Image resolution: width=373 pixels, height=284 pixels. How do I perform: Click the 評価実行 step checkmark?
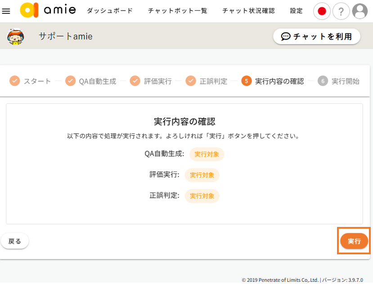coord(135,81)
